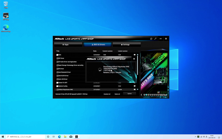Uncheck the ME Driver checkbox

(57, 69)
